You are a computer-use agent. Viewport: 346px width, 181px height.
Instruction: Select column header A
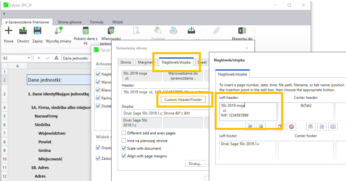pos(17,66)
